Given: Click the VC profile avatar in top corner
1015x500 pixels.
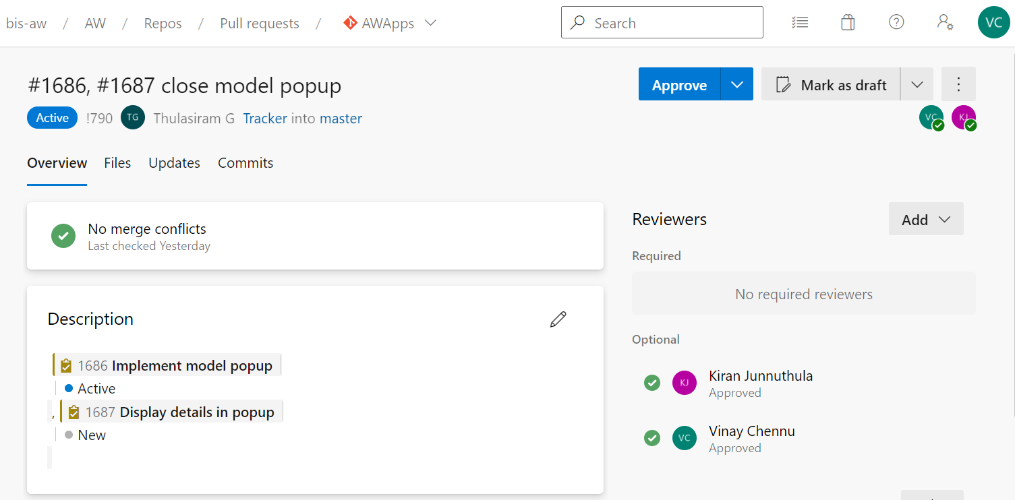Looking at the screenshot, I should pos(993,22).
